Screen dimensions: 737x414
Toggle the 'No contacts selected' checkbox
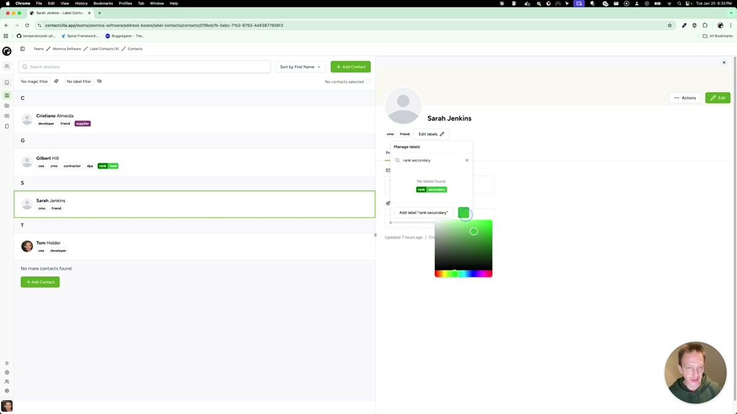[x=368, y=81]
